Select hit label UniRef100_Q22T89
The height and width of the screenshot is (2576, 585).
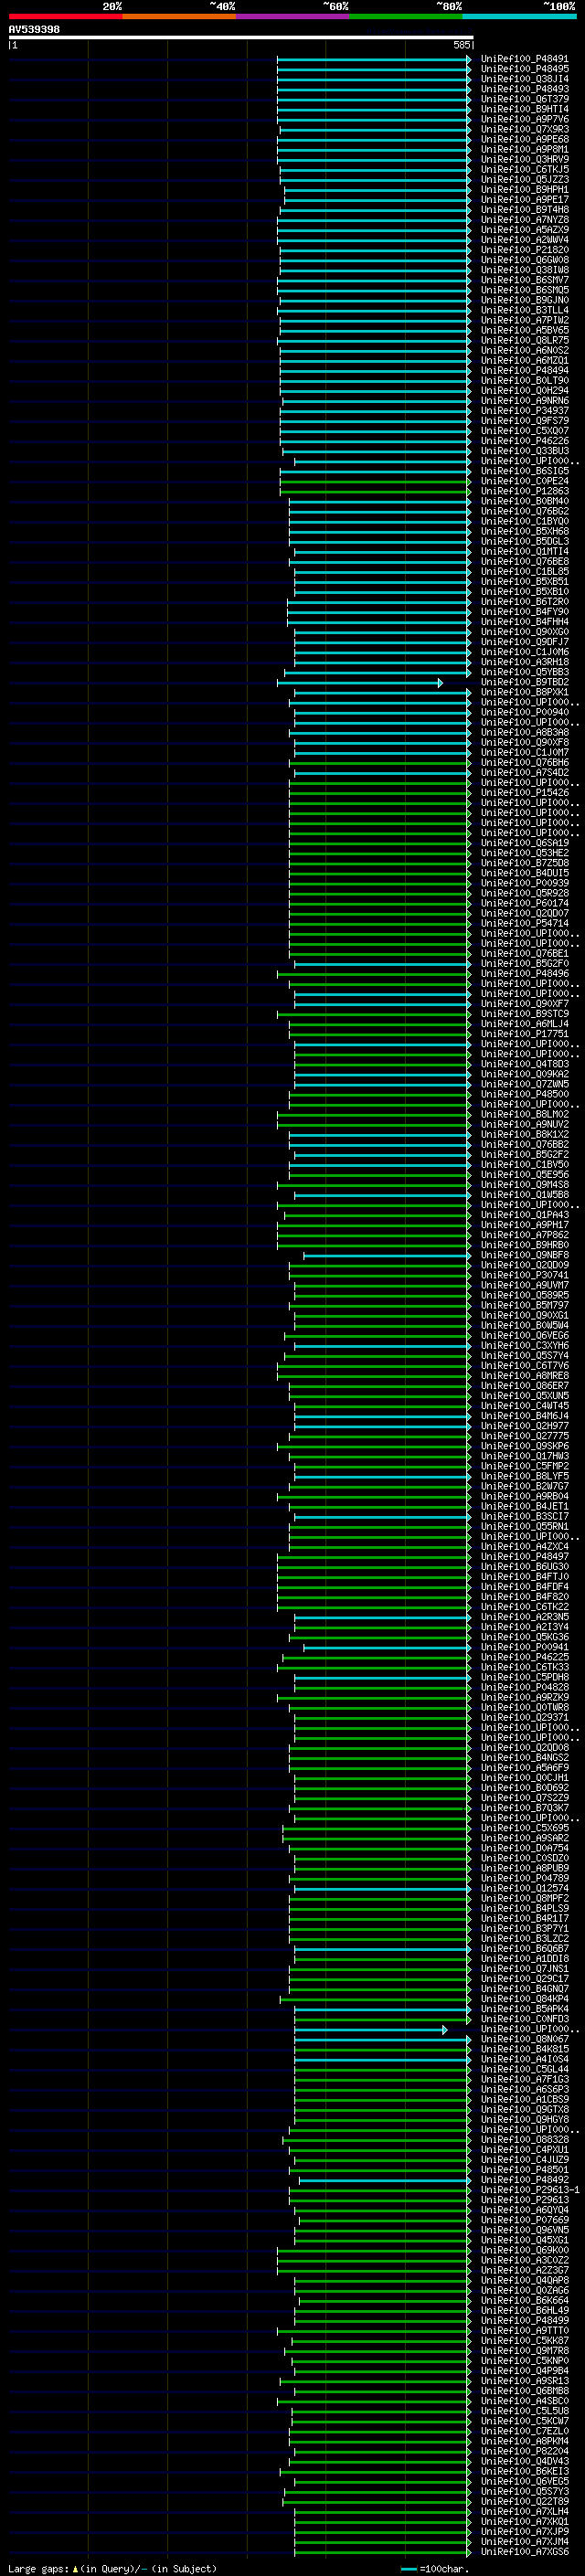(525, 2501)
